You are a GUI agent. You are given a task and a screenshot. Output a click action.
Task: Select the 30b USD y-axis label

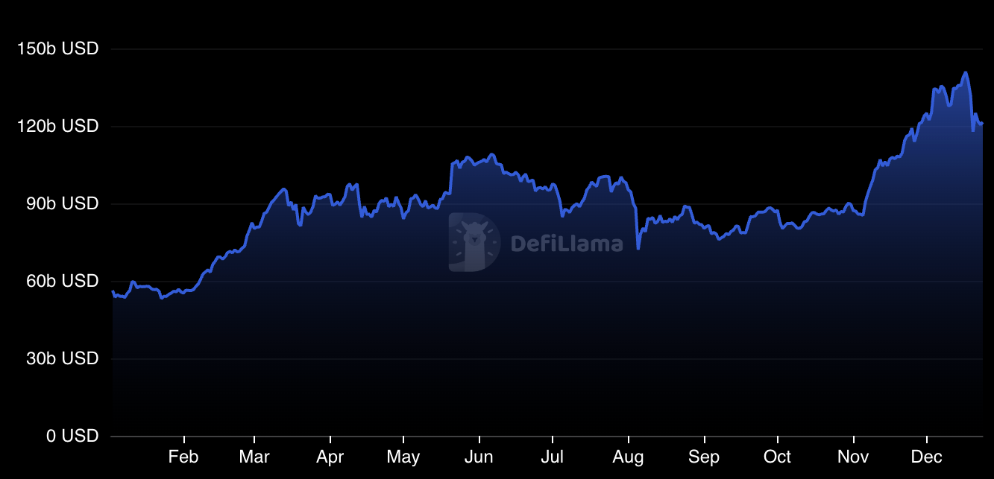(x=62, y=359)
